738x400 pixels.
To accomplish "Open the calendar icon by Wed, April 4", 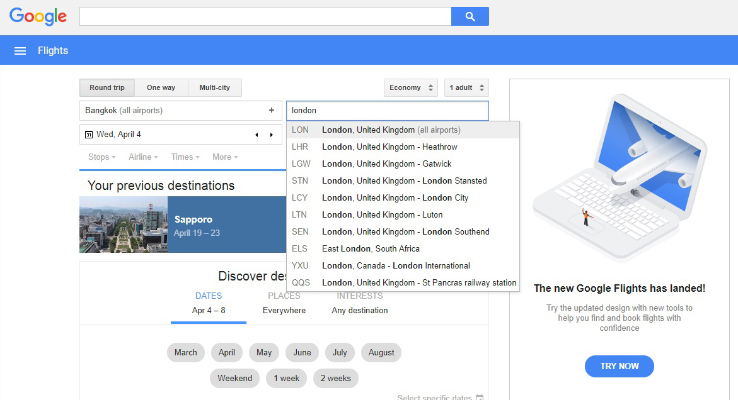I will tap(88, 135).
